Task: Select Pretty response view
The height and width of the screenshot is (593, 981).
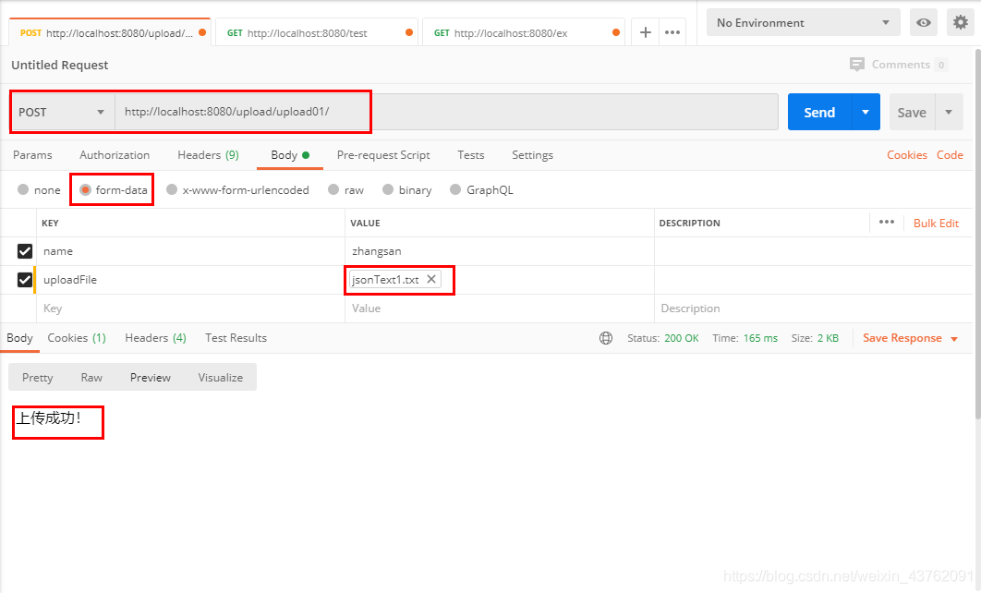Action: pyautogui.click(x=38, y=377)
